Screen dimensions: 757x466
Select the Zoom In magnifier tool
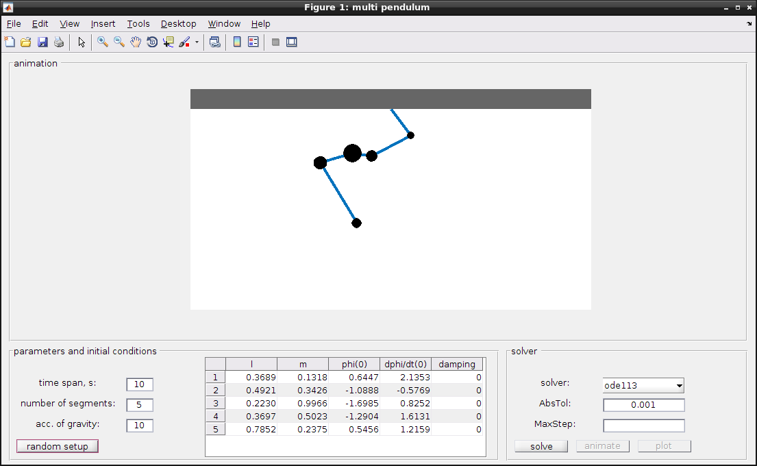[x=102, y=42]
